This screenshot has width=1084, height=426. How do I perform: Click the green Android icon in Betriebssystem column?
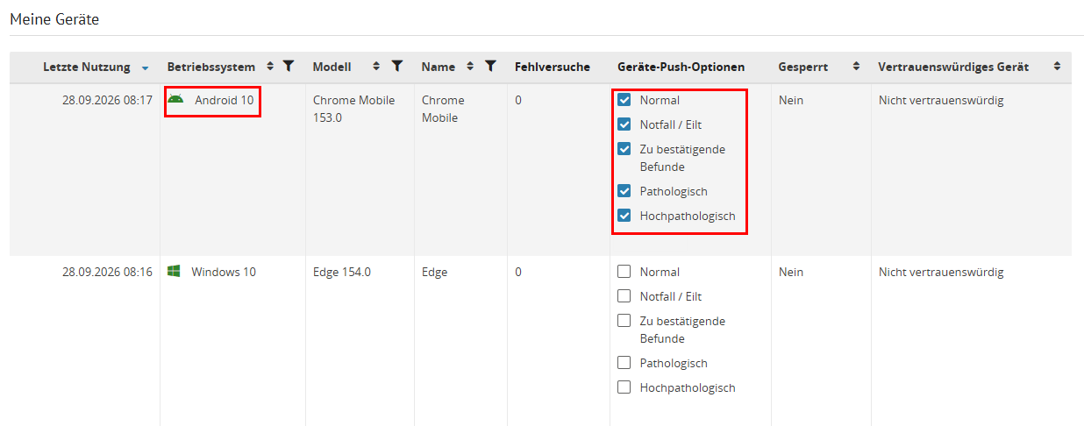click(175, 99)
